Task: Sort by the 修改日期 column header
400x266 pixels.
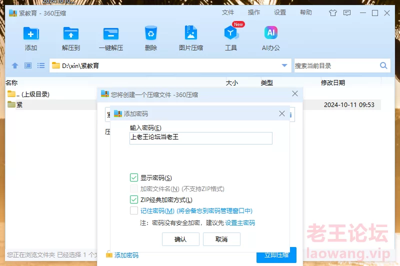Action: [333, 82]
